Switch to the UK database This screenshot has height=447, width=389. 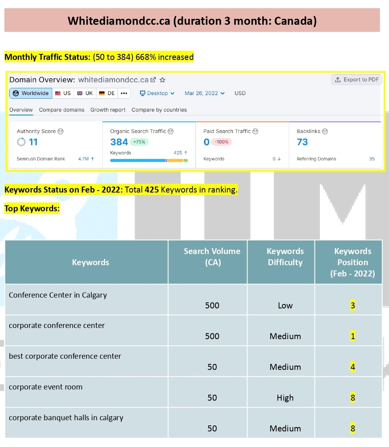[85, 93]
